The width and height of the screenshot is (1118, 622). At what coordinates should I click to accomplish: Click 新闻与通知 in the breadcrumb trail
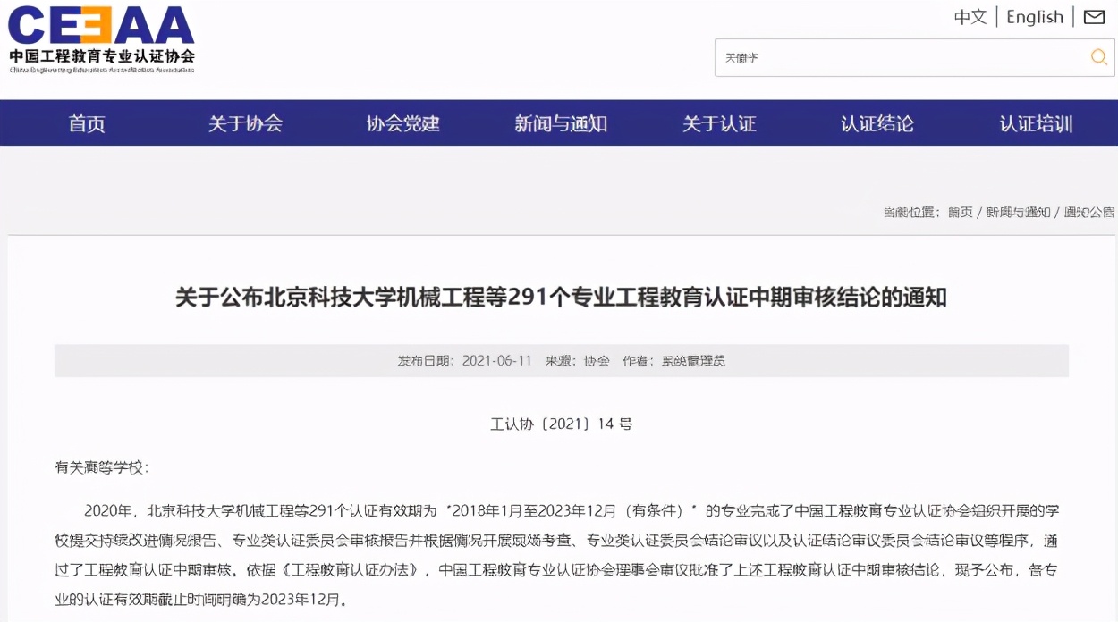click(1015, 213)
